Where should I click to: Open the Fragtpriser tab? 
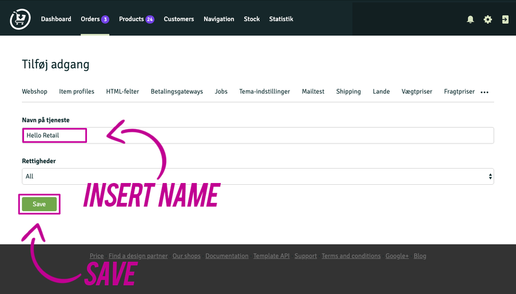(459, 92)
